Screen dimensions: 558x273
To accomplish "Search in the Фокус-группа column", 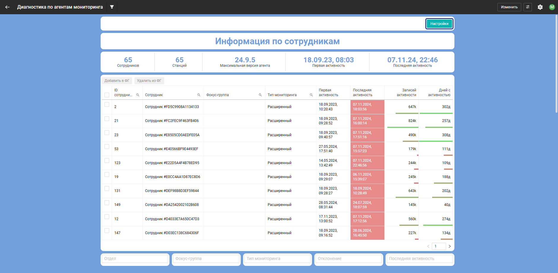I will 260,95.
